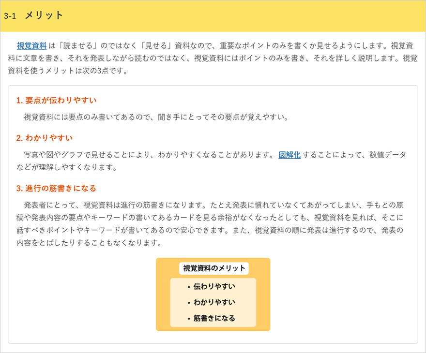
Task: Click the 視覚資料のメリット label in the diagram
Action: tap(213, 268)
